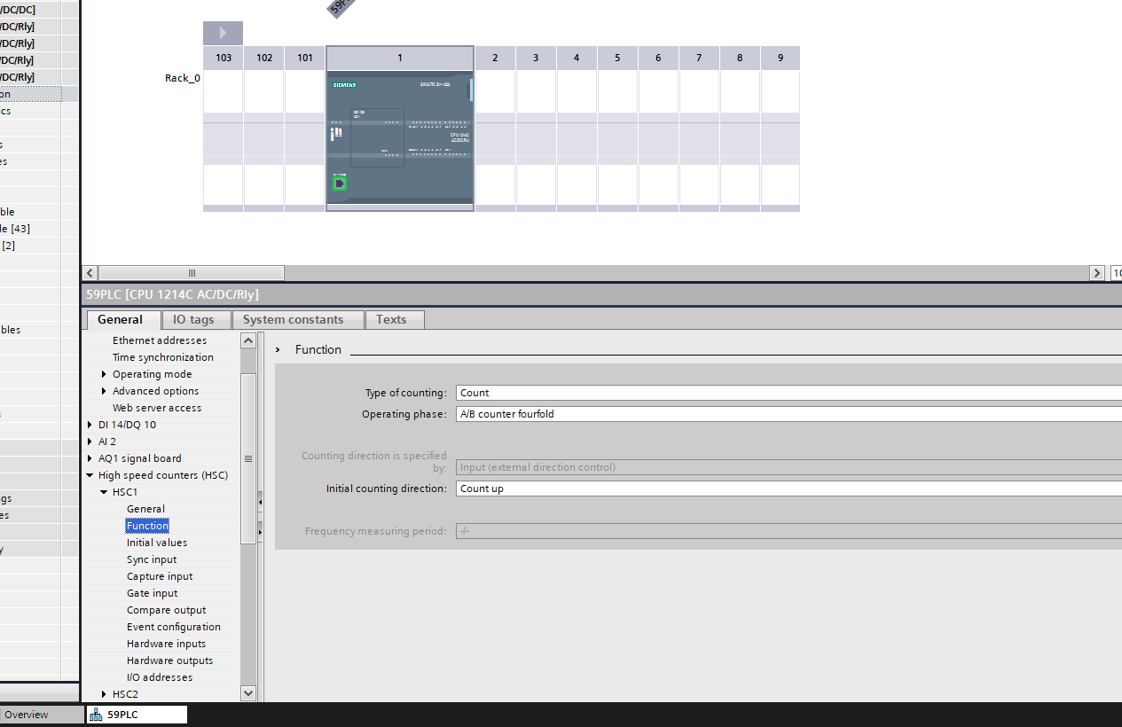Click the rack expand arrow button
Image resolution: width=1122 pixels, height=727 pixels.
tap(223, 33)
